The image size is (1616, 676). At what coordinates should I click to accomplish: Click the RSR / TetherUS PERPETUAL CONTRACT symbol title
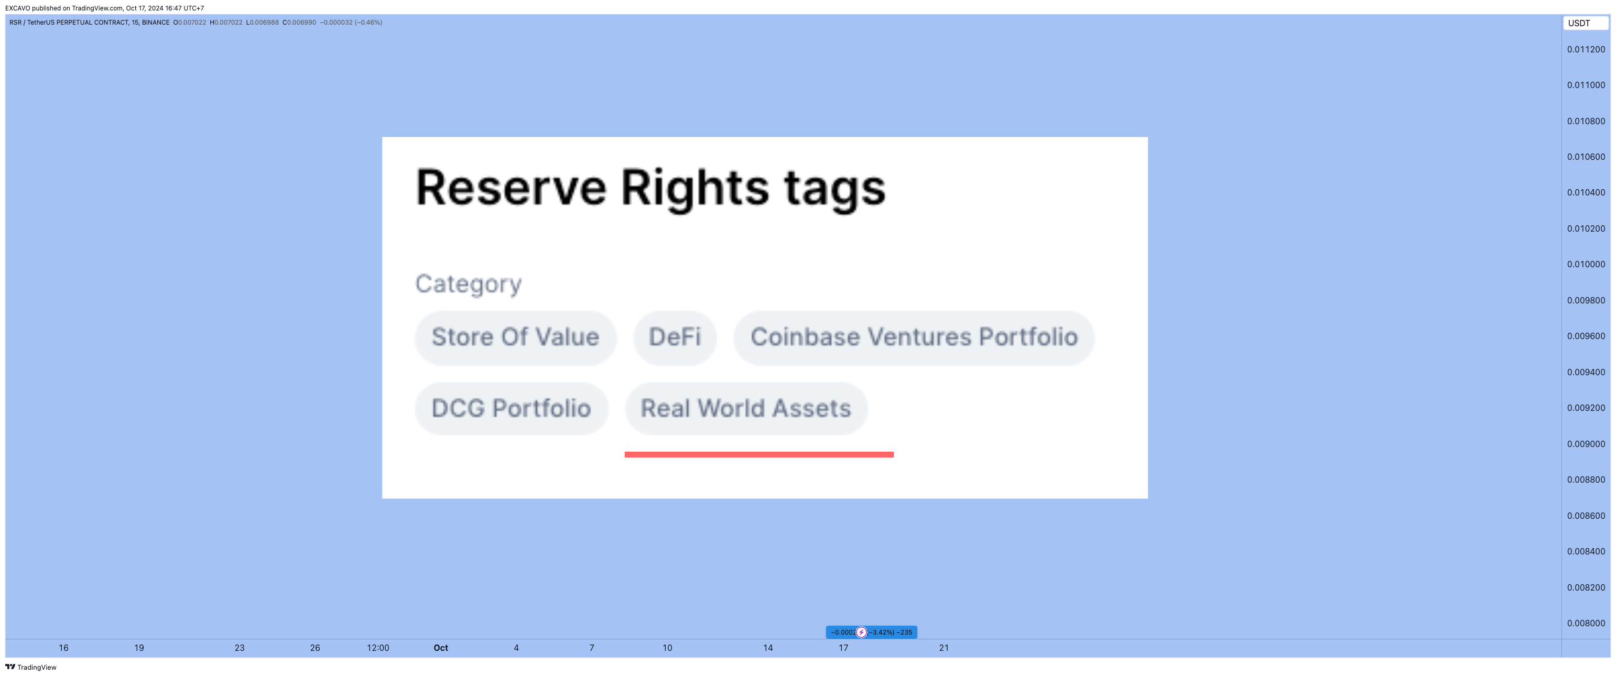pyautogui.click(x=89, y=22)
